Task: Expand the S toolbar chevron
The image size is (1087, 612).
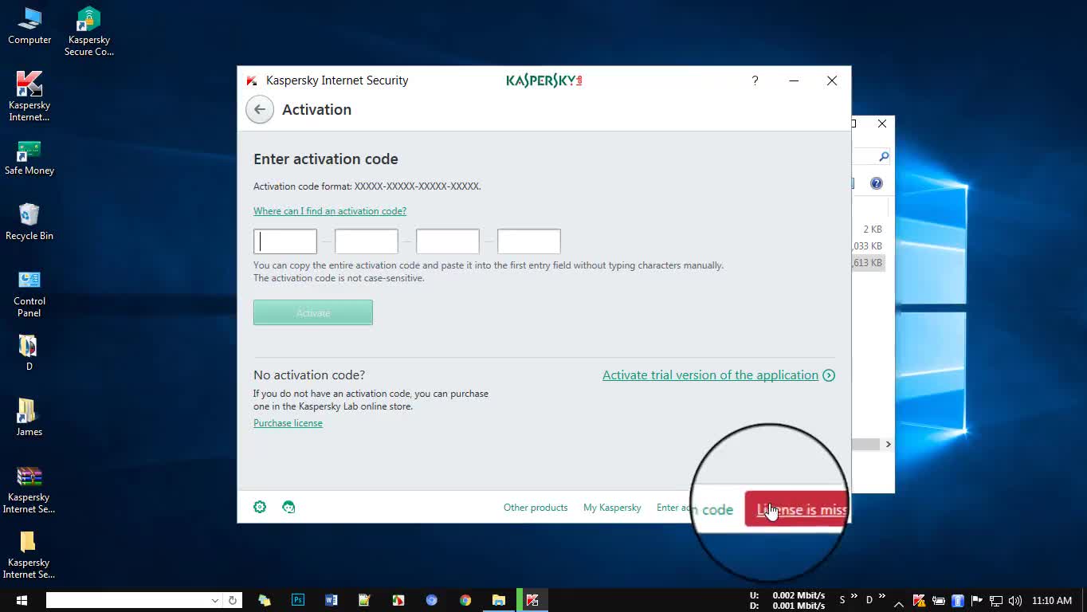Action: tap(854, 597)
